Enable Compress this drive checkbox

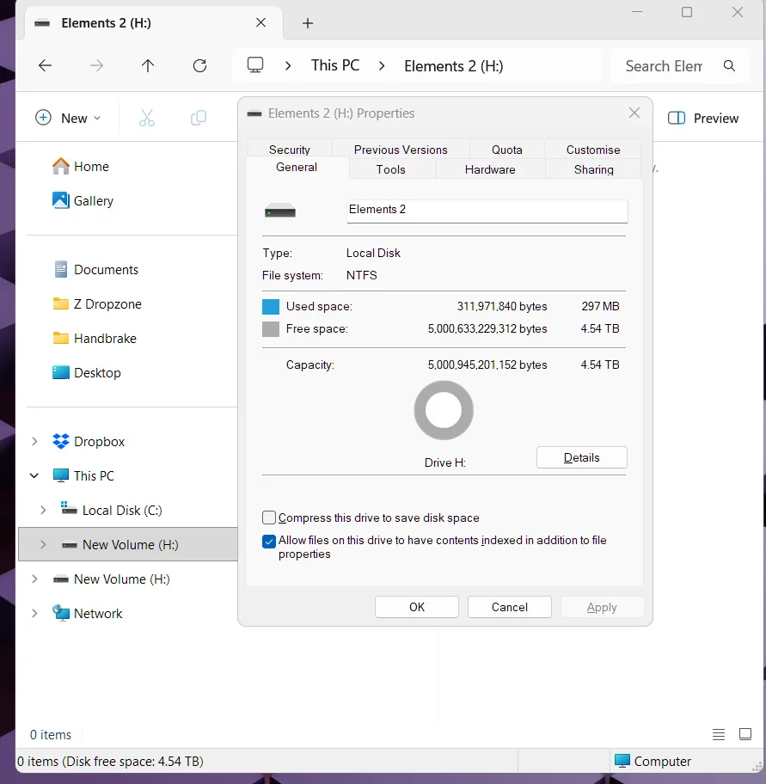pos(269,518)
